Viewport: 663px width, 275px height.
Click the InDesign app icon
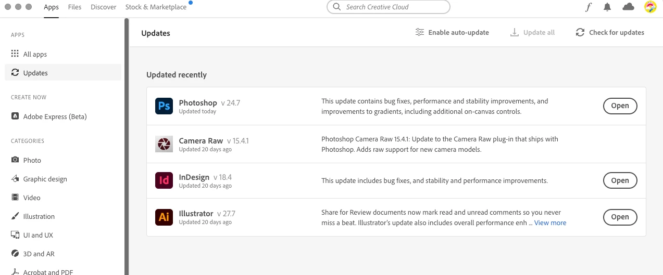click(164, 180)
